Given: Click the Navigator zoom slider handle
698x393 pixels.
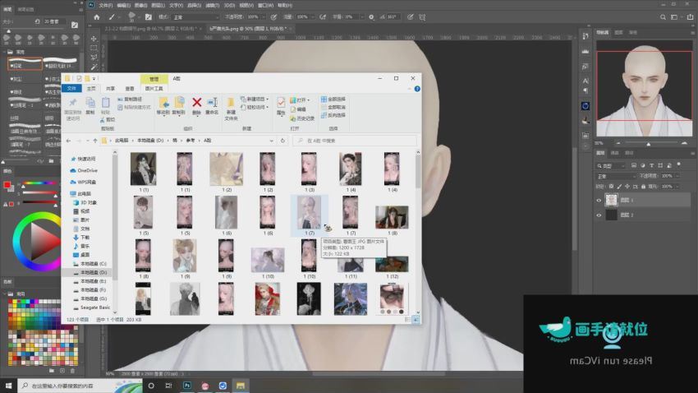Looking at the screenshot, I should [649, 144].
